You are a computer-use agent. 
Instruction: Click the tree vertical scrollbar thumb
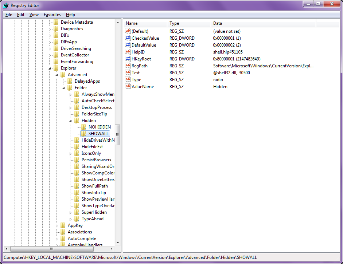pyautogui.click(x=118, y=135)
